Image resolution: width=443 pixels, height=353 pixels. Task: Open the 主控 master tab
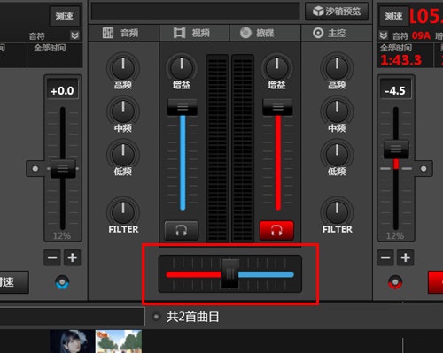point(337,33)
